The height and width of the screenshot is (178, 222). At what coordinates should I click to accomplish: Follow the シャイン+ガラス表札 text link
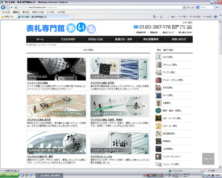point(38,83)
